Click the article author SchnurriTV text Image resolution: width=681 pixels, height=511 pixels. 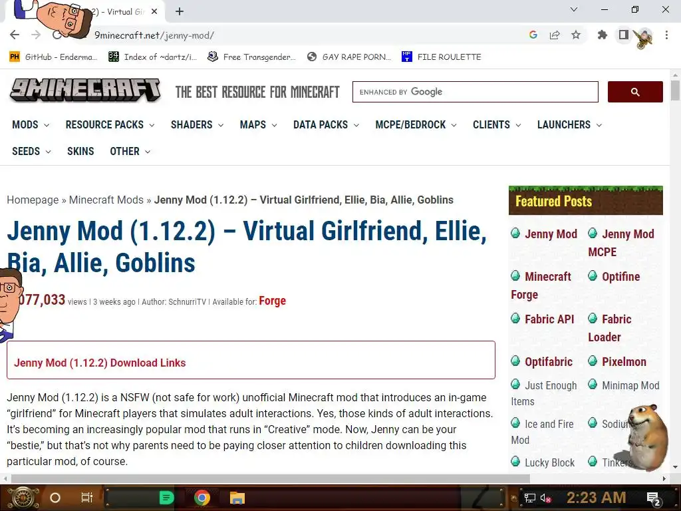pyautogui.click(x=187, y=301)
